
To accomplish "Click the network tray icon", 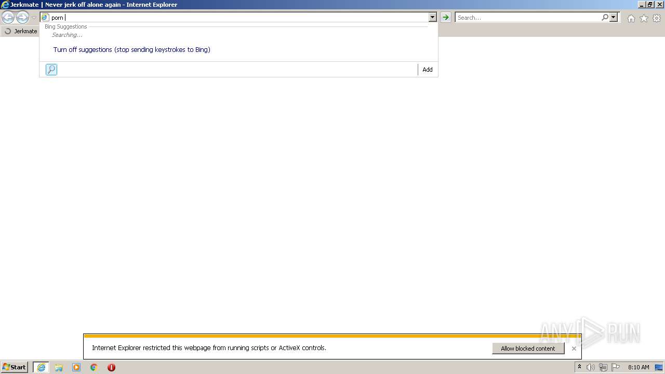I will 603,367.
